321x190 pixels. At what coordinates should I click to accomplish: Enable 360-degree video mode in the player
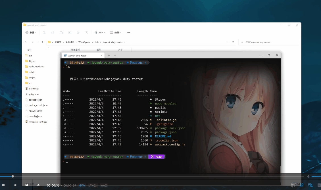[x=292, y=185]
